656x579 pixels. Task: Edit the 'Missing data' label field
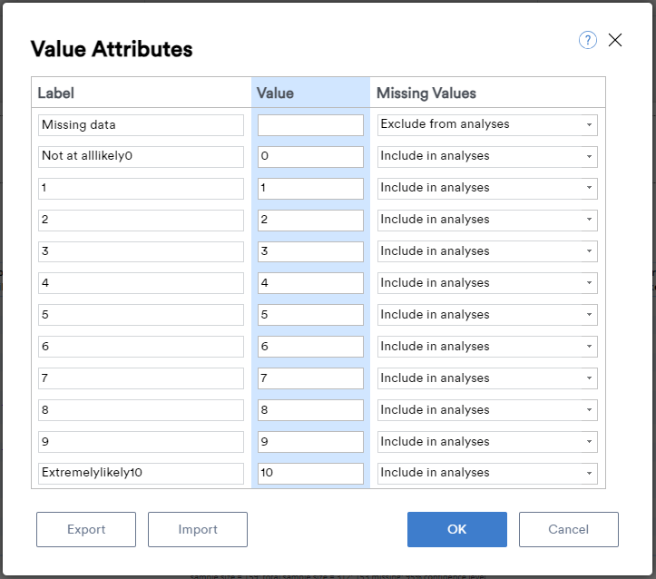click(x=142, y=124)
